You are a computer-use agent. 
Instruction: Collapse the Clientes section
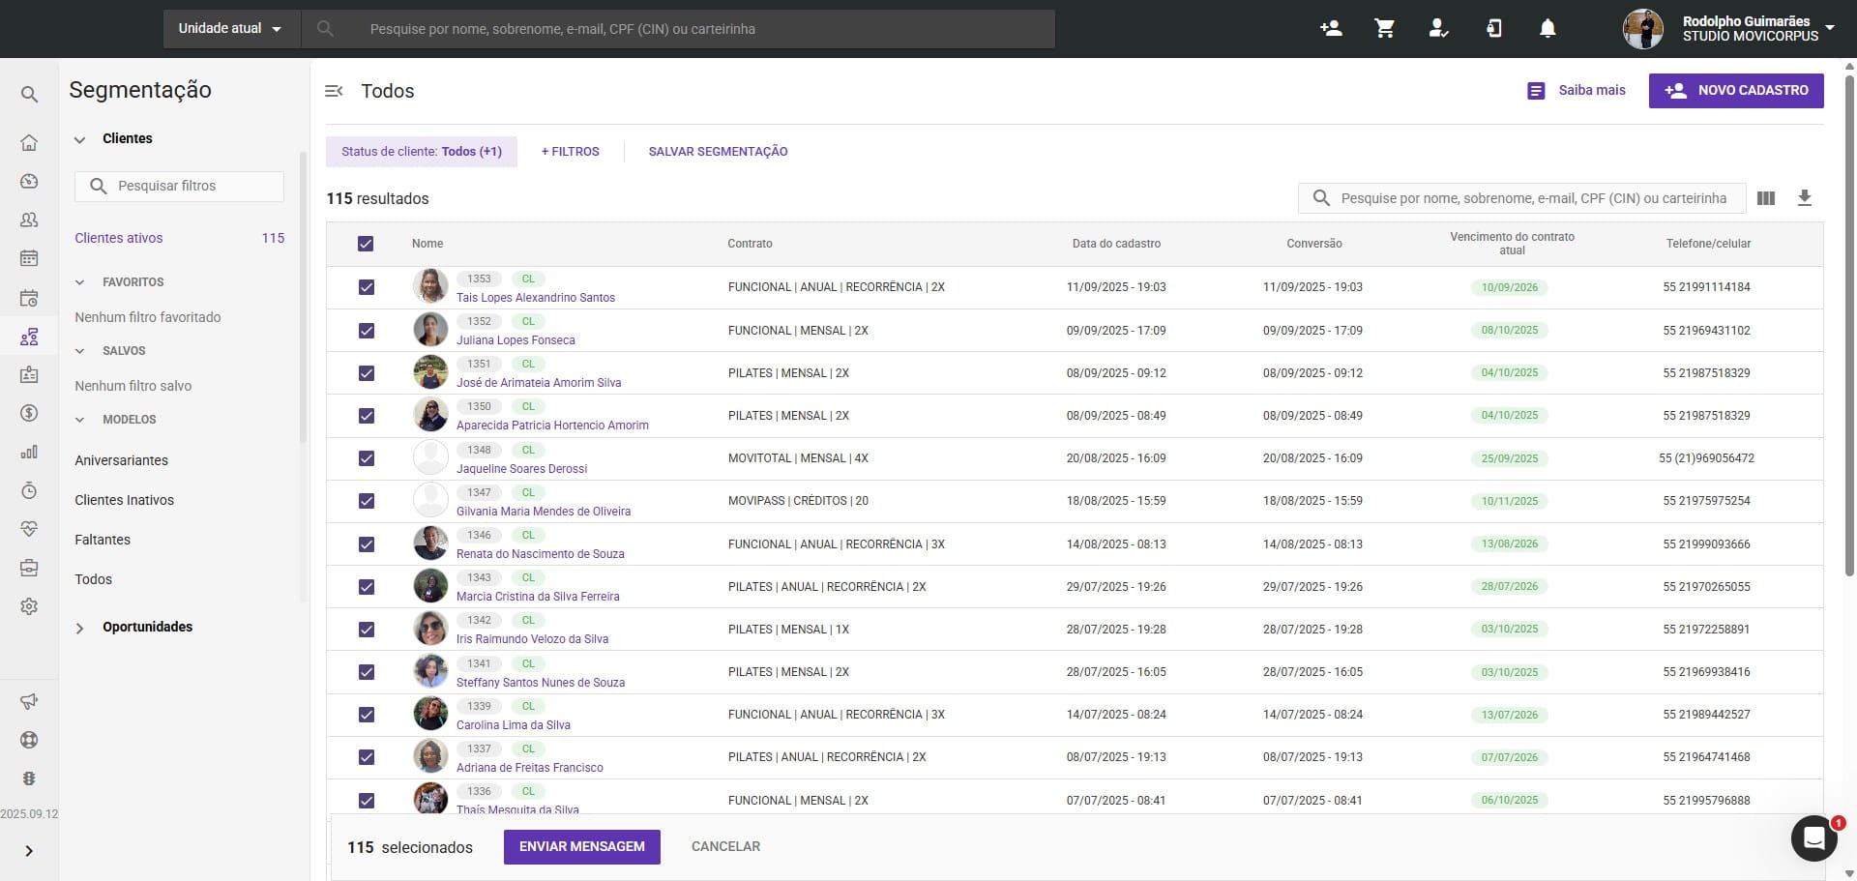pos(80,139)
